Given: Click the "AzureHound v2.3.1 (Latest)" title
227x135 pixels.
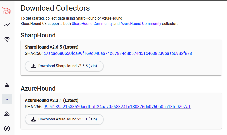Looking at the screenshot, I should (51, 101).
